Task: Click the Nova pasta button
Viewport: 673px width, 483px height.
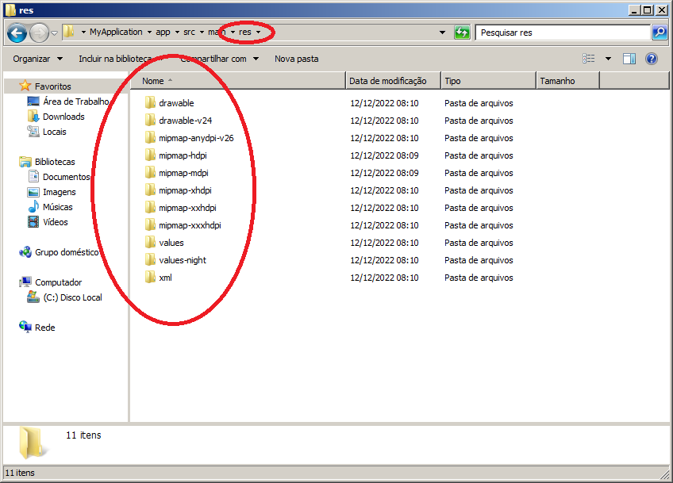Action: click(x=296, y=59)
